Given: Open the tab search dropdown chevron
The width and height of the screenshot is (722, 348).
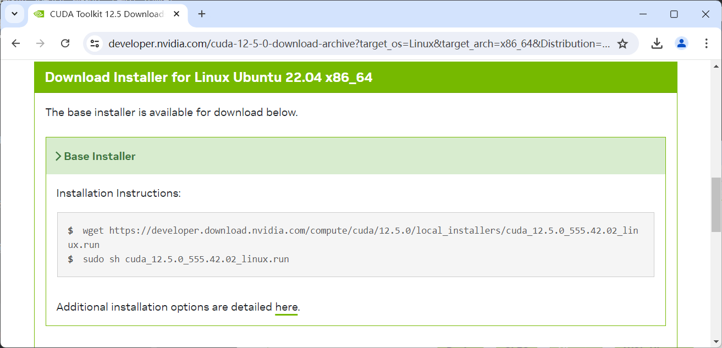Looking at the screenshot, I should 14,14.
